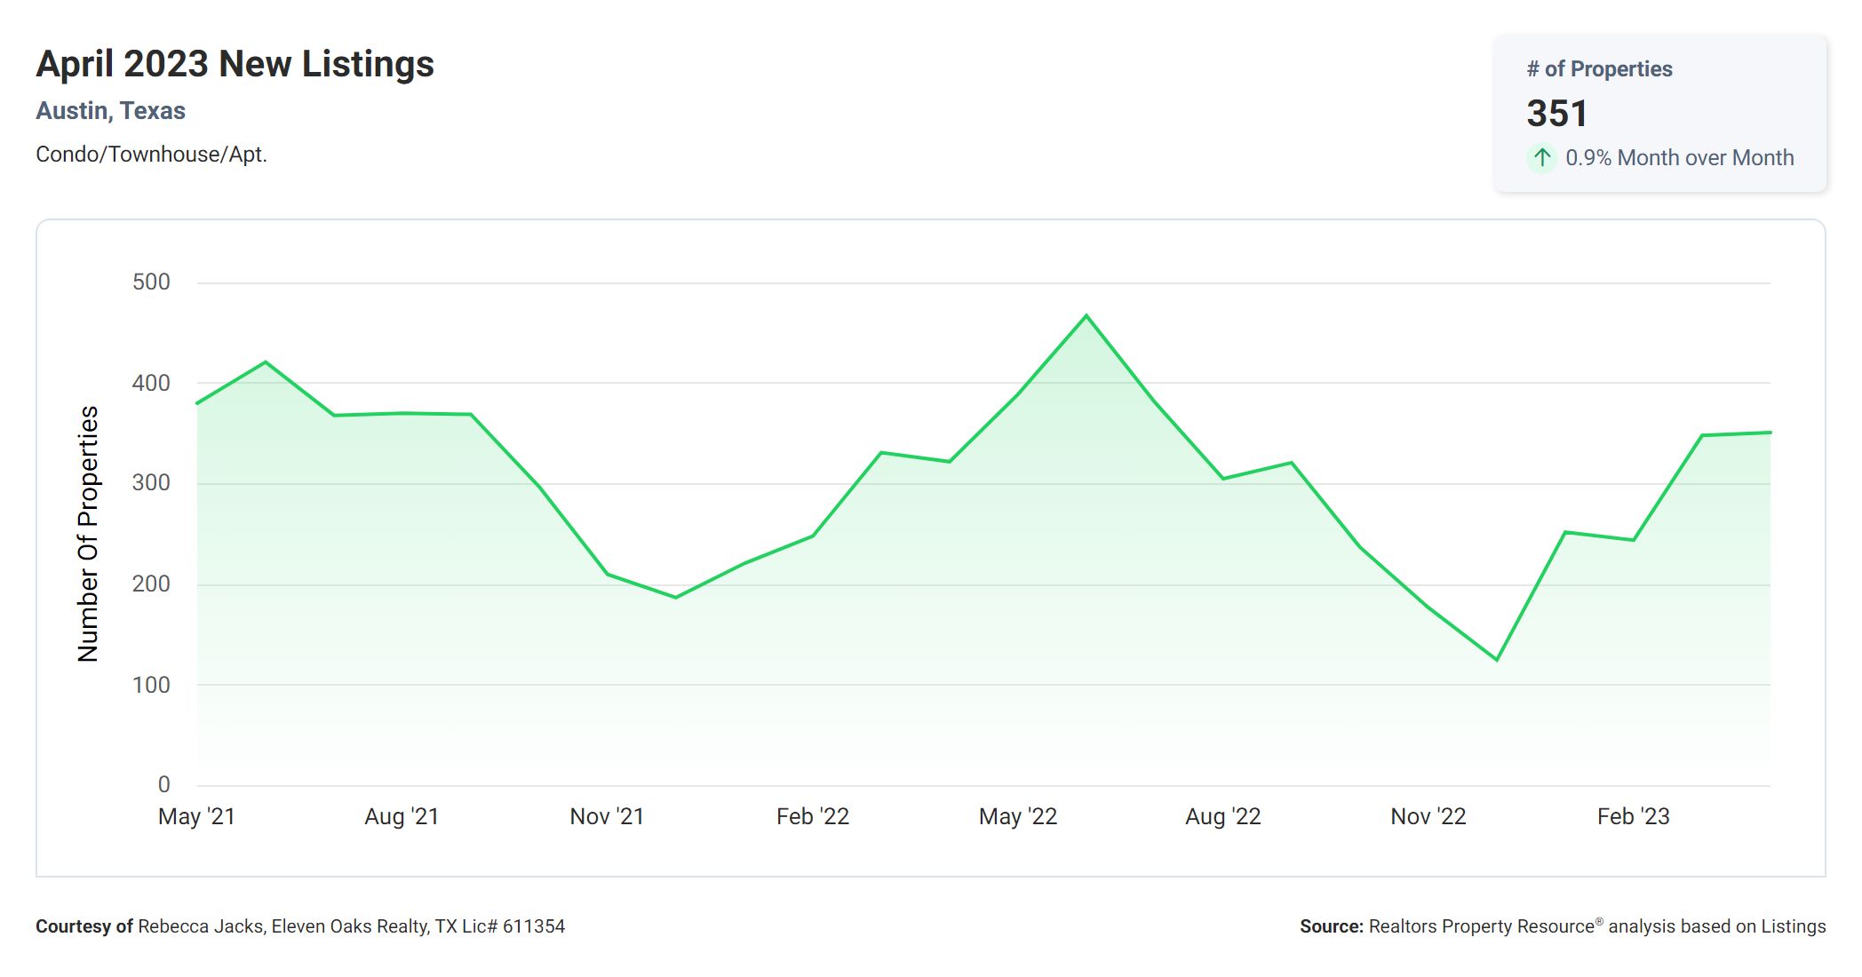The width and height of the screenshot is (1862, 977).
Task: Click the Condo/Townhouse/Apt. label
Action: pos(151,155)
